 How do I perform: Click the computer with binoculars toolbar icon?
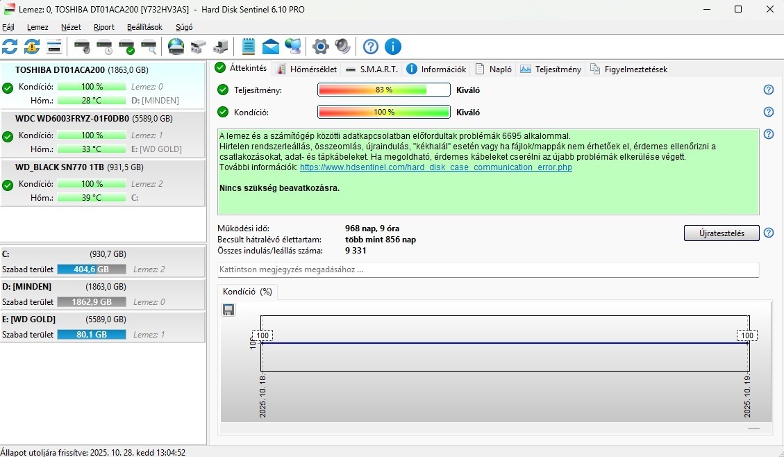click(221, 47)
